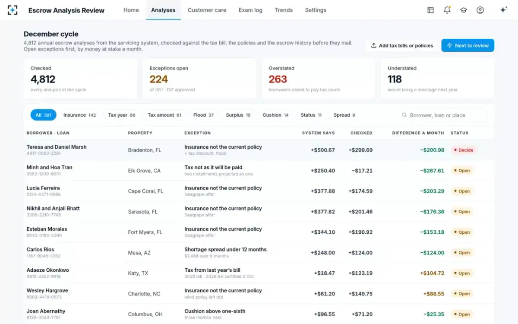Screen dimensions: 518x324
Task: Select borrower Nikhil and Anjali Bhatt
Action: pyautogui.click(x=53, y=208)
